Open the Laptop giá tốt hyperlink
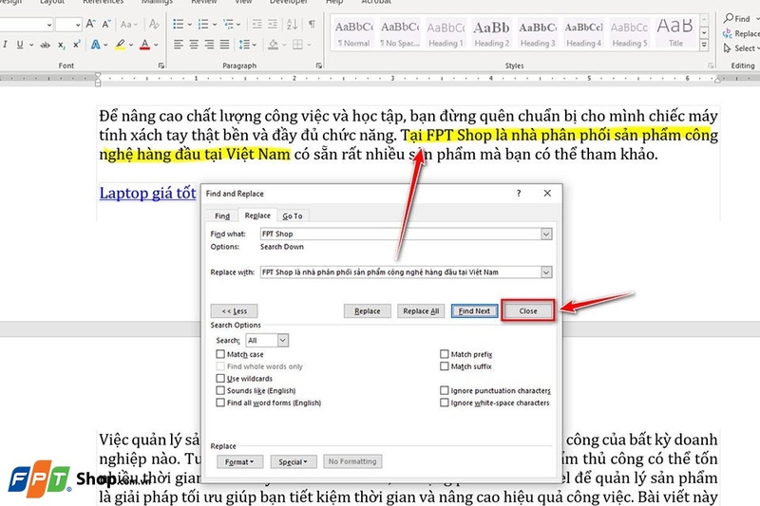Image resolution: width=760 pixels, height=506 pixels. [147, 193]
